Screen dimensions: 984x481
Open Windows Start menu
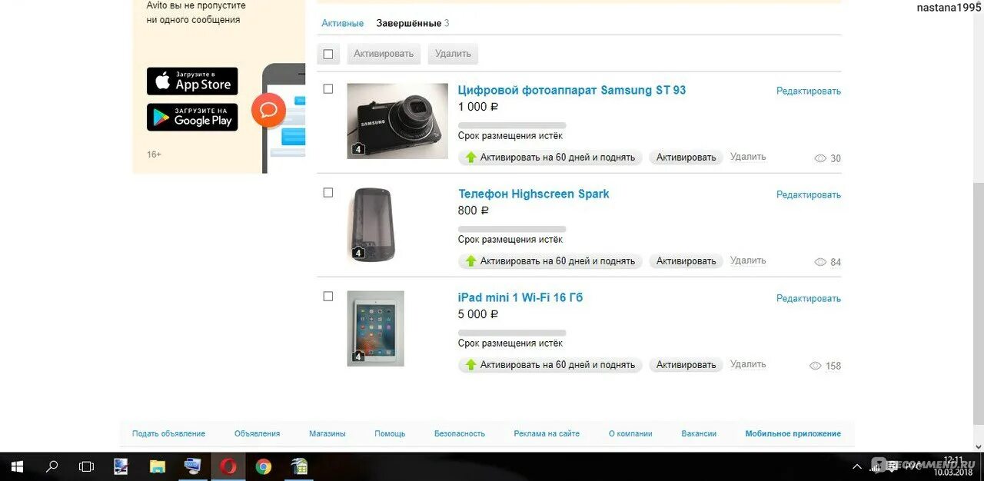[x=17, y=466]
